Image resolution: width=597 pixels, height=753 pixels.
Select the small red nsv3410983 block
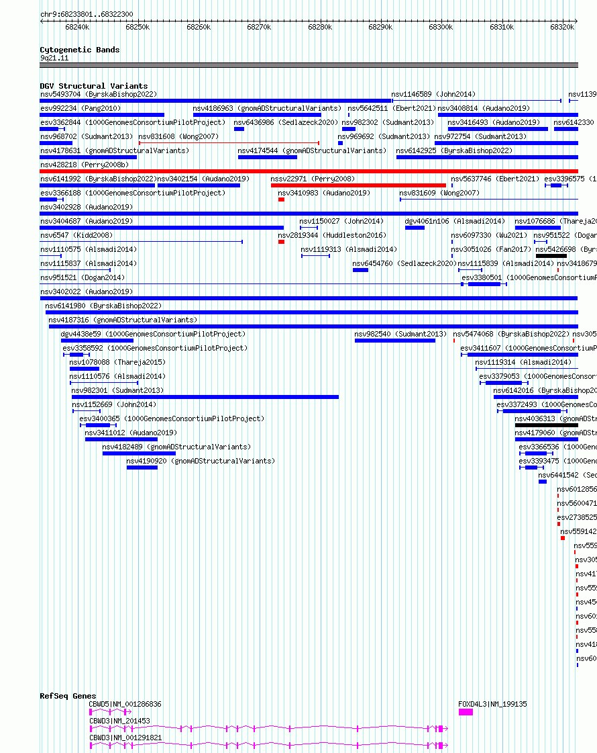point(281,200)
